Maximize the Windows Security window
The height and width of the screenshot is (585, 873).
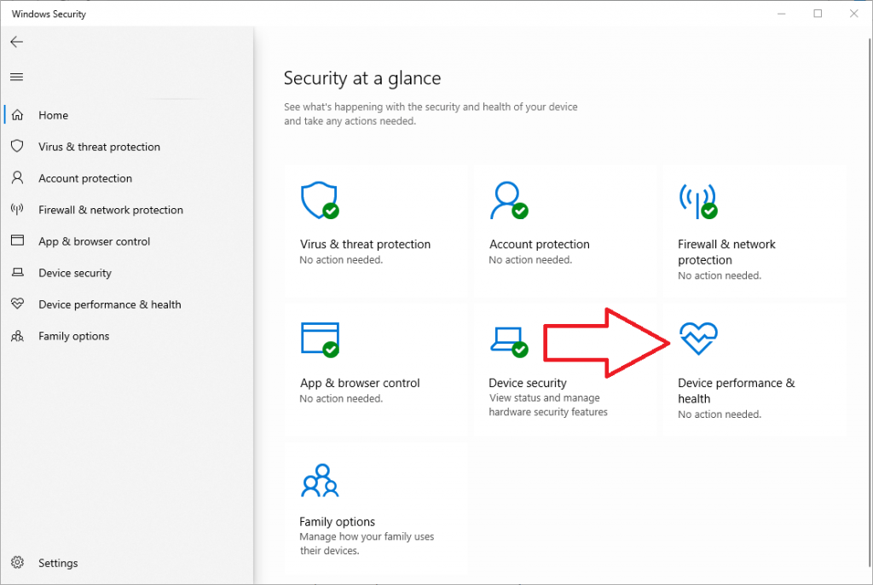point(818,14)
